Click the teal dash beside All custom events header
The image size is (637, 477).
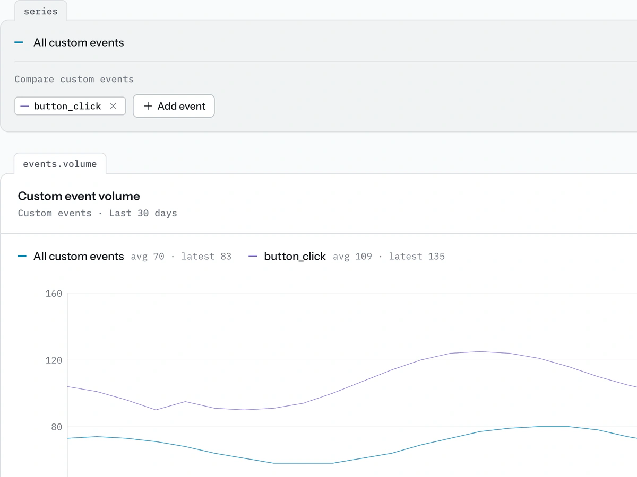19,42
